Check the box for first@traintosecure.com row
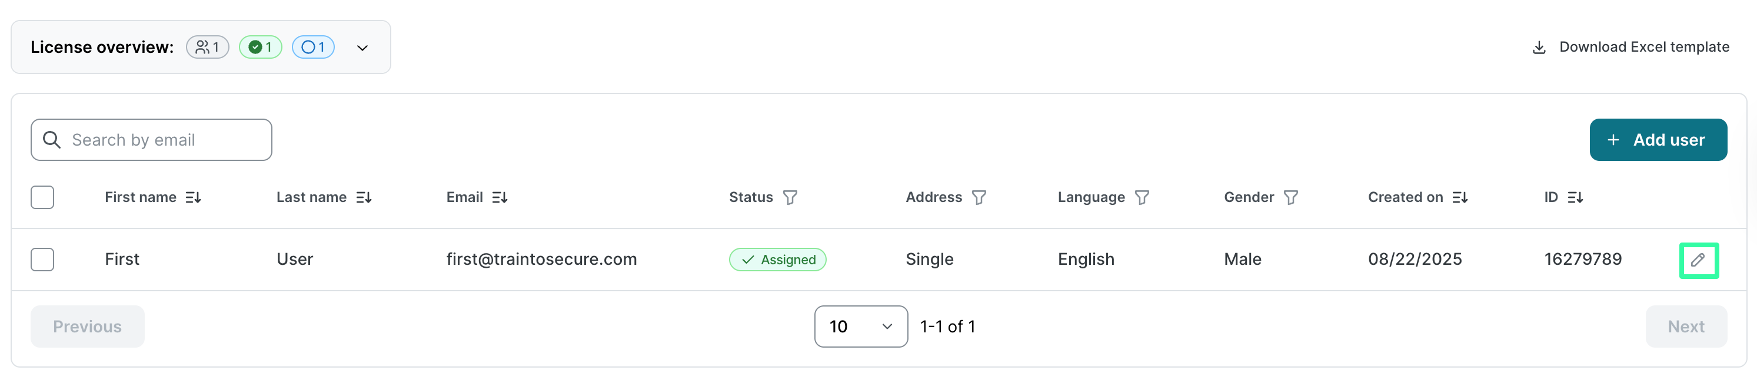The image size is (1757, 377). click(42, 260)
